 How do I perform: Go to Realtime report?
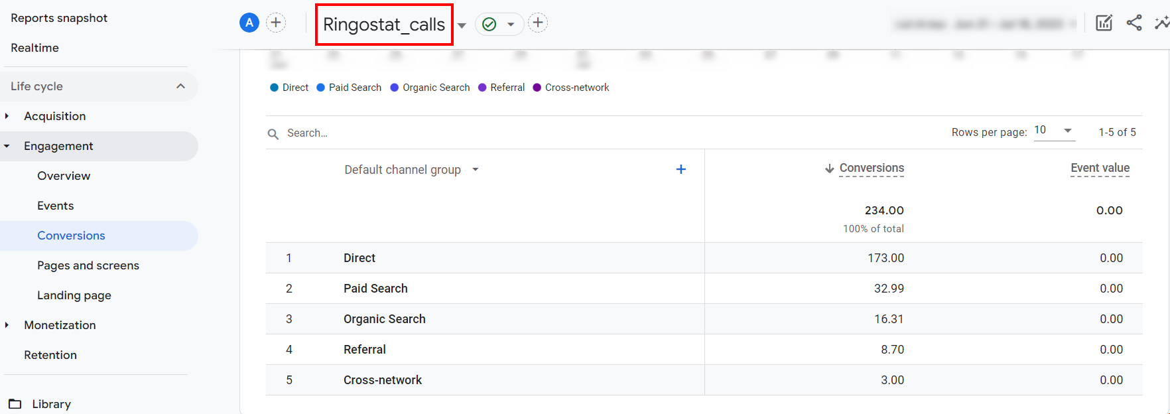coord(34,48)
